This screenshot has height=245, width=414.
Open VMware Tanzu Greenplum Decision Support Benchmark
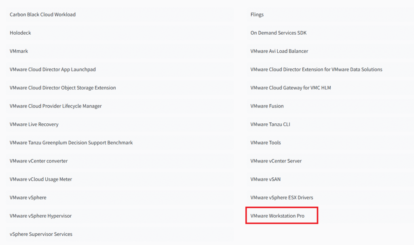[x=71, y=143]
